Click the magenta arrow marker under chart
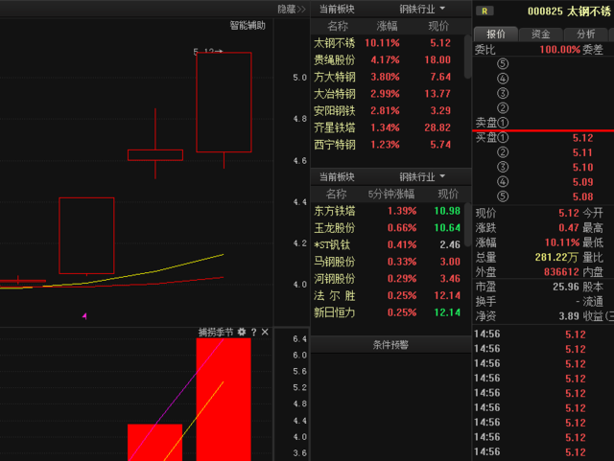The width and height of the screenshot is (614, 461). [x=84, y=316]
